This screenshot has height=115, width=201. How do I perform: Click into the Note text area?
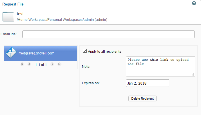click(x=161, y=66)
